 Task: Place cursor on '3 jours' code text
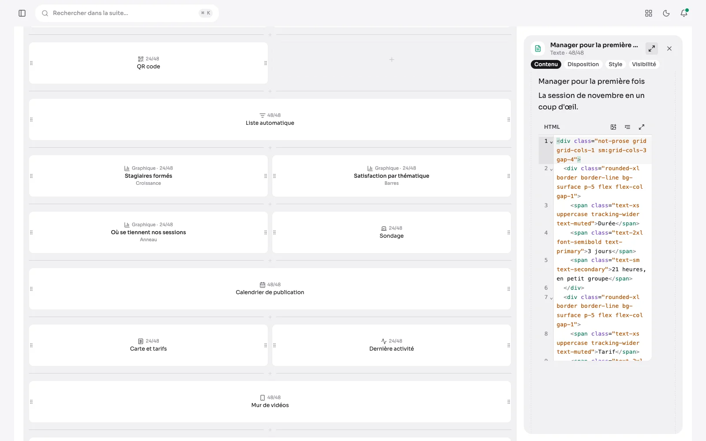600,251
